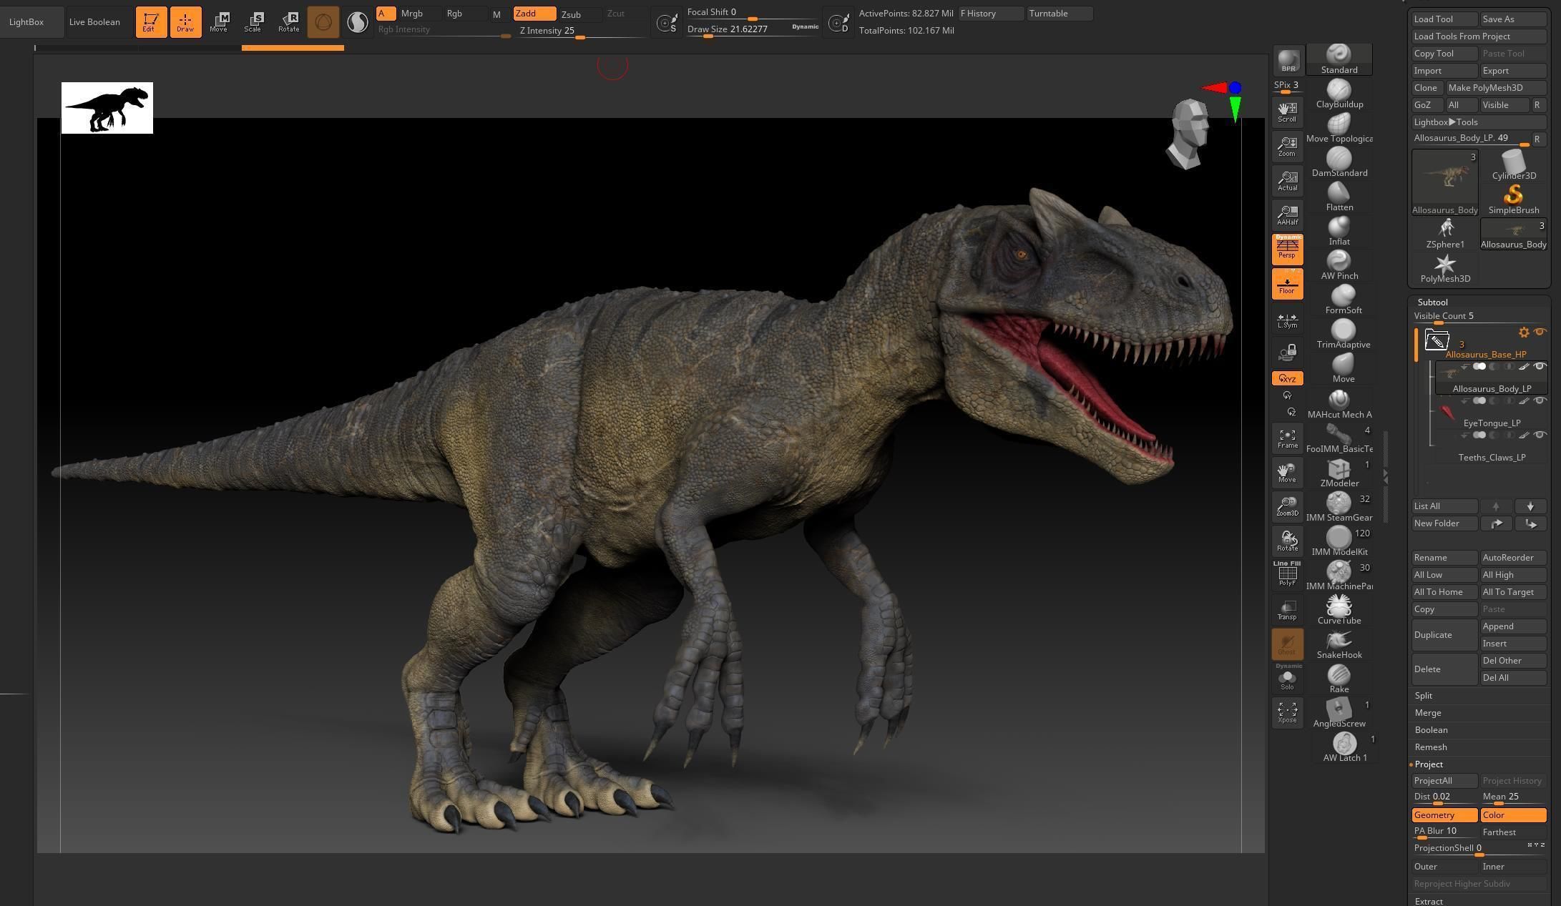Hide the EyeTongue_LP subtool eye
Viewport: 1561px width, 906px height.
coord(1540,401)
